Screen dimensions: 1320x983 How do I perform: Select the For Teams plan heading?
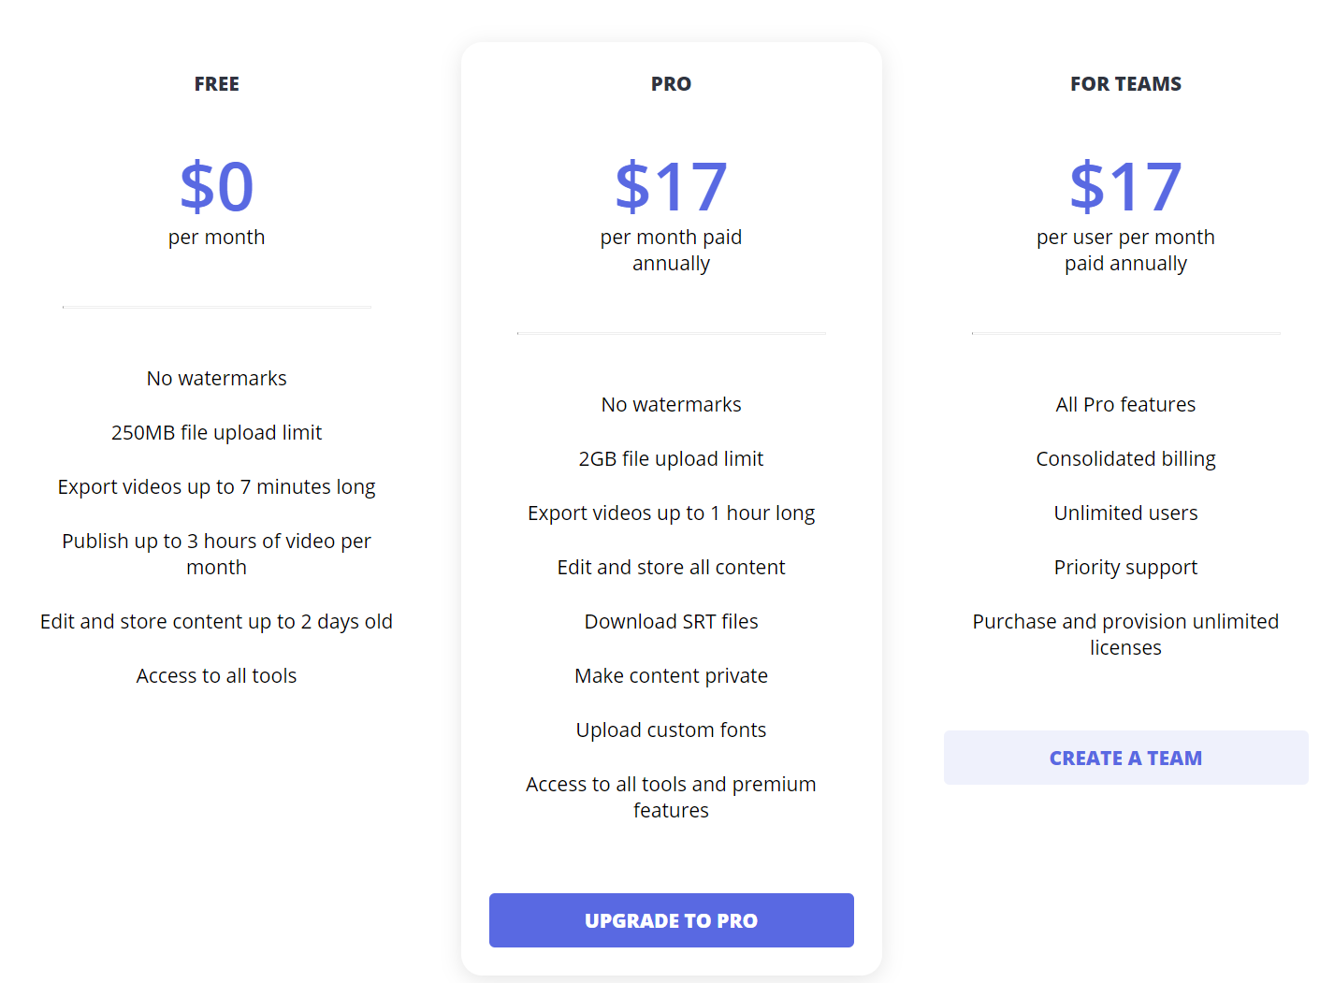(x=1125, y=84)
